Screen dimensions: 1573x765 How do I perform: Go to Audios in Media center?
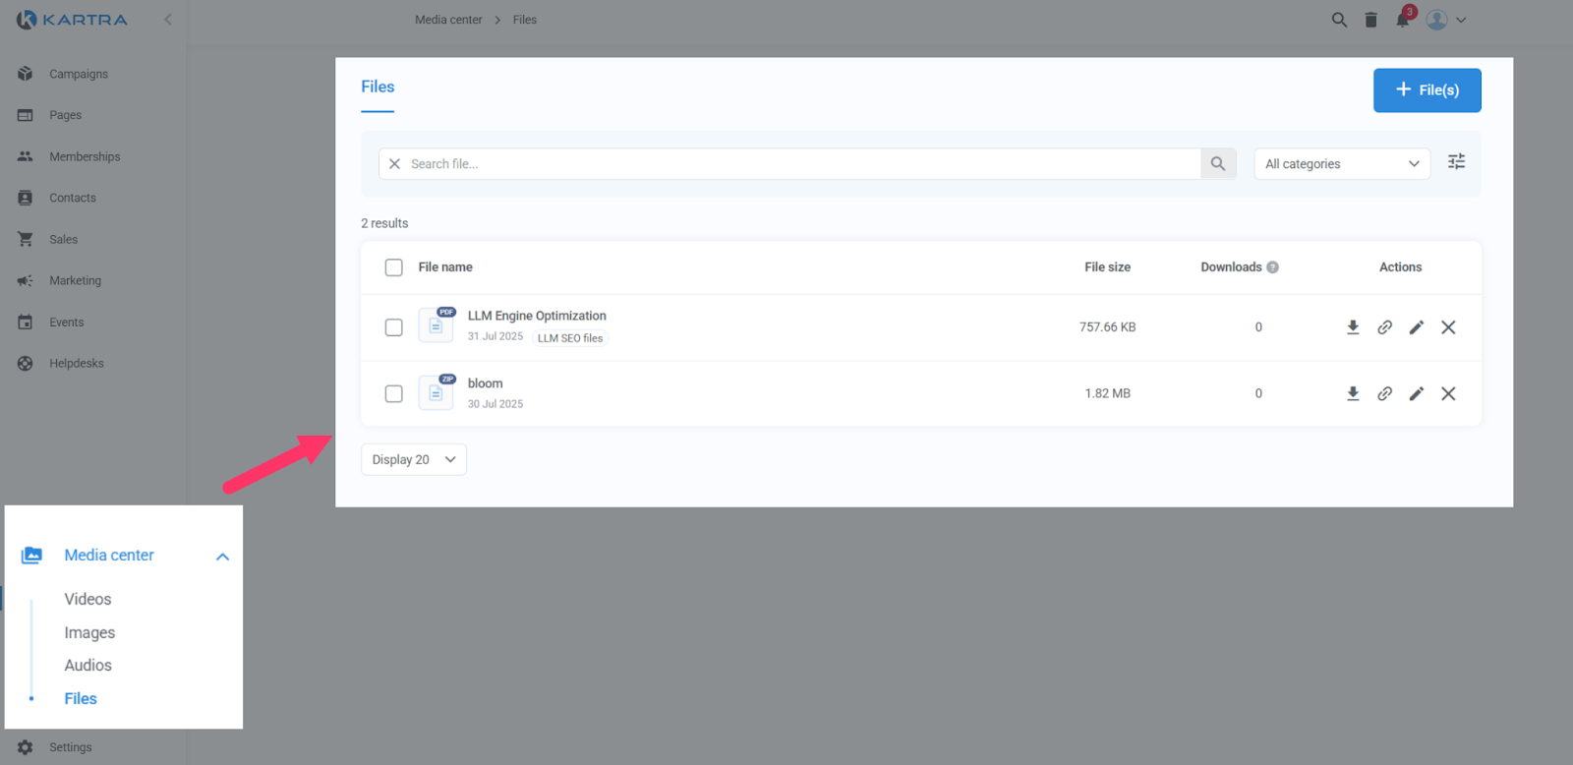87,665
